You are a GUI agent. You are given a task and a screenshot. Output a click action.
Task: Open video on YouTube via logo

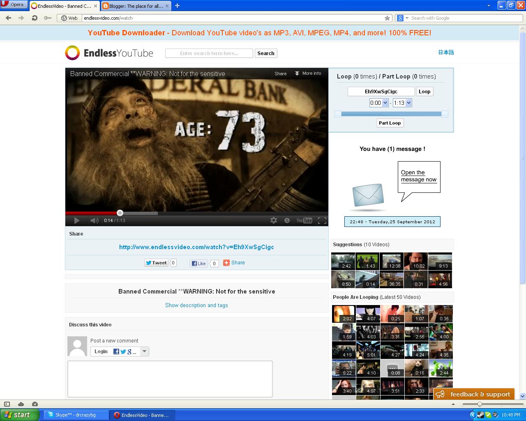[305, 221]
